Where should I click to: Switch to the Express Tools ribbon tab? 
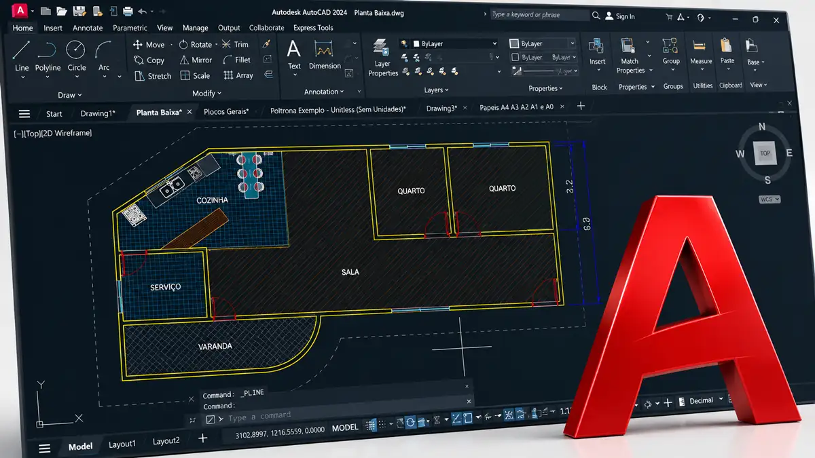click(x=313, y=28)
